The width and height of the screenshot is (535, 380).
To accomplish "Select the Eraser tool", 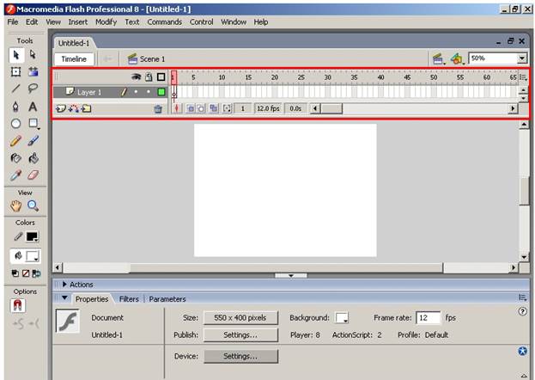I will point(33,175).
